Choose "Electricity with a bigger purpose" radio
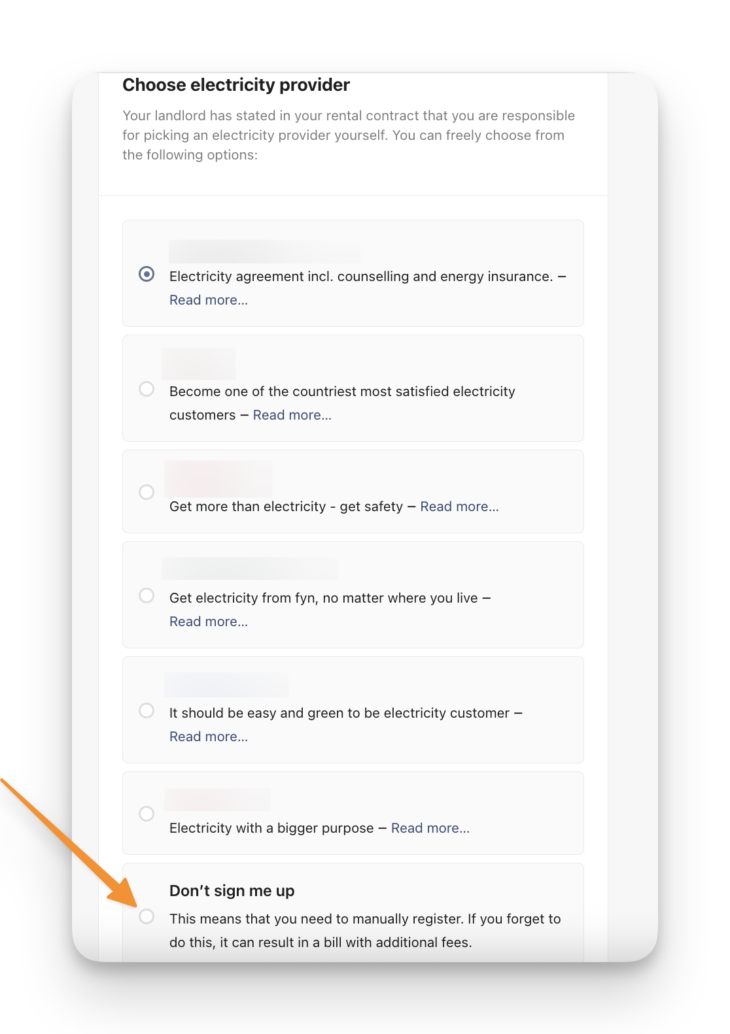730x1034 pixels. (147, 814)
